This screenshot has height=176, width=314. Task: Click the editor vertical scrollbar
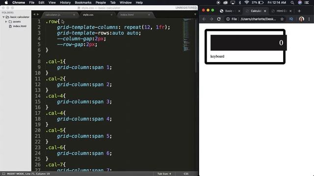pyautogui.click(x=196, y=46)
